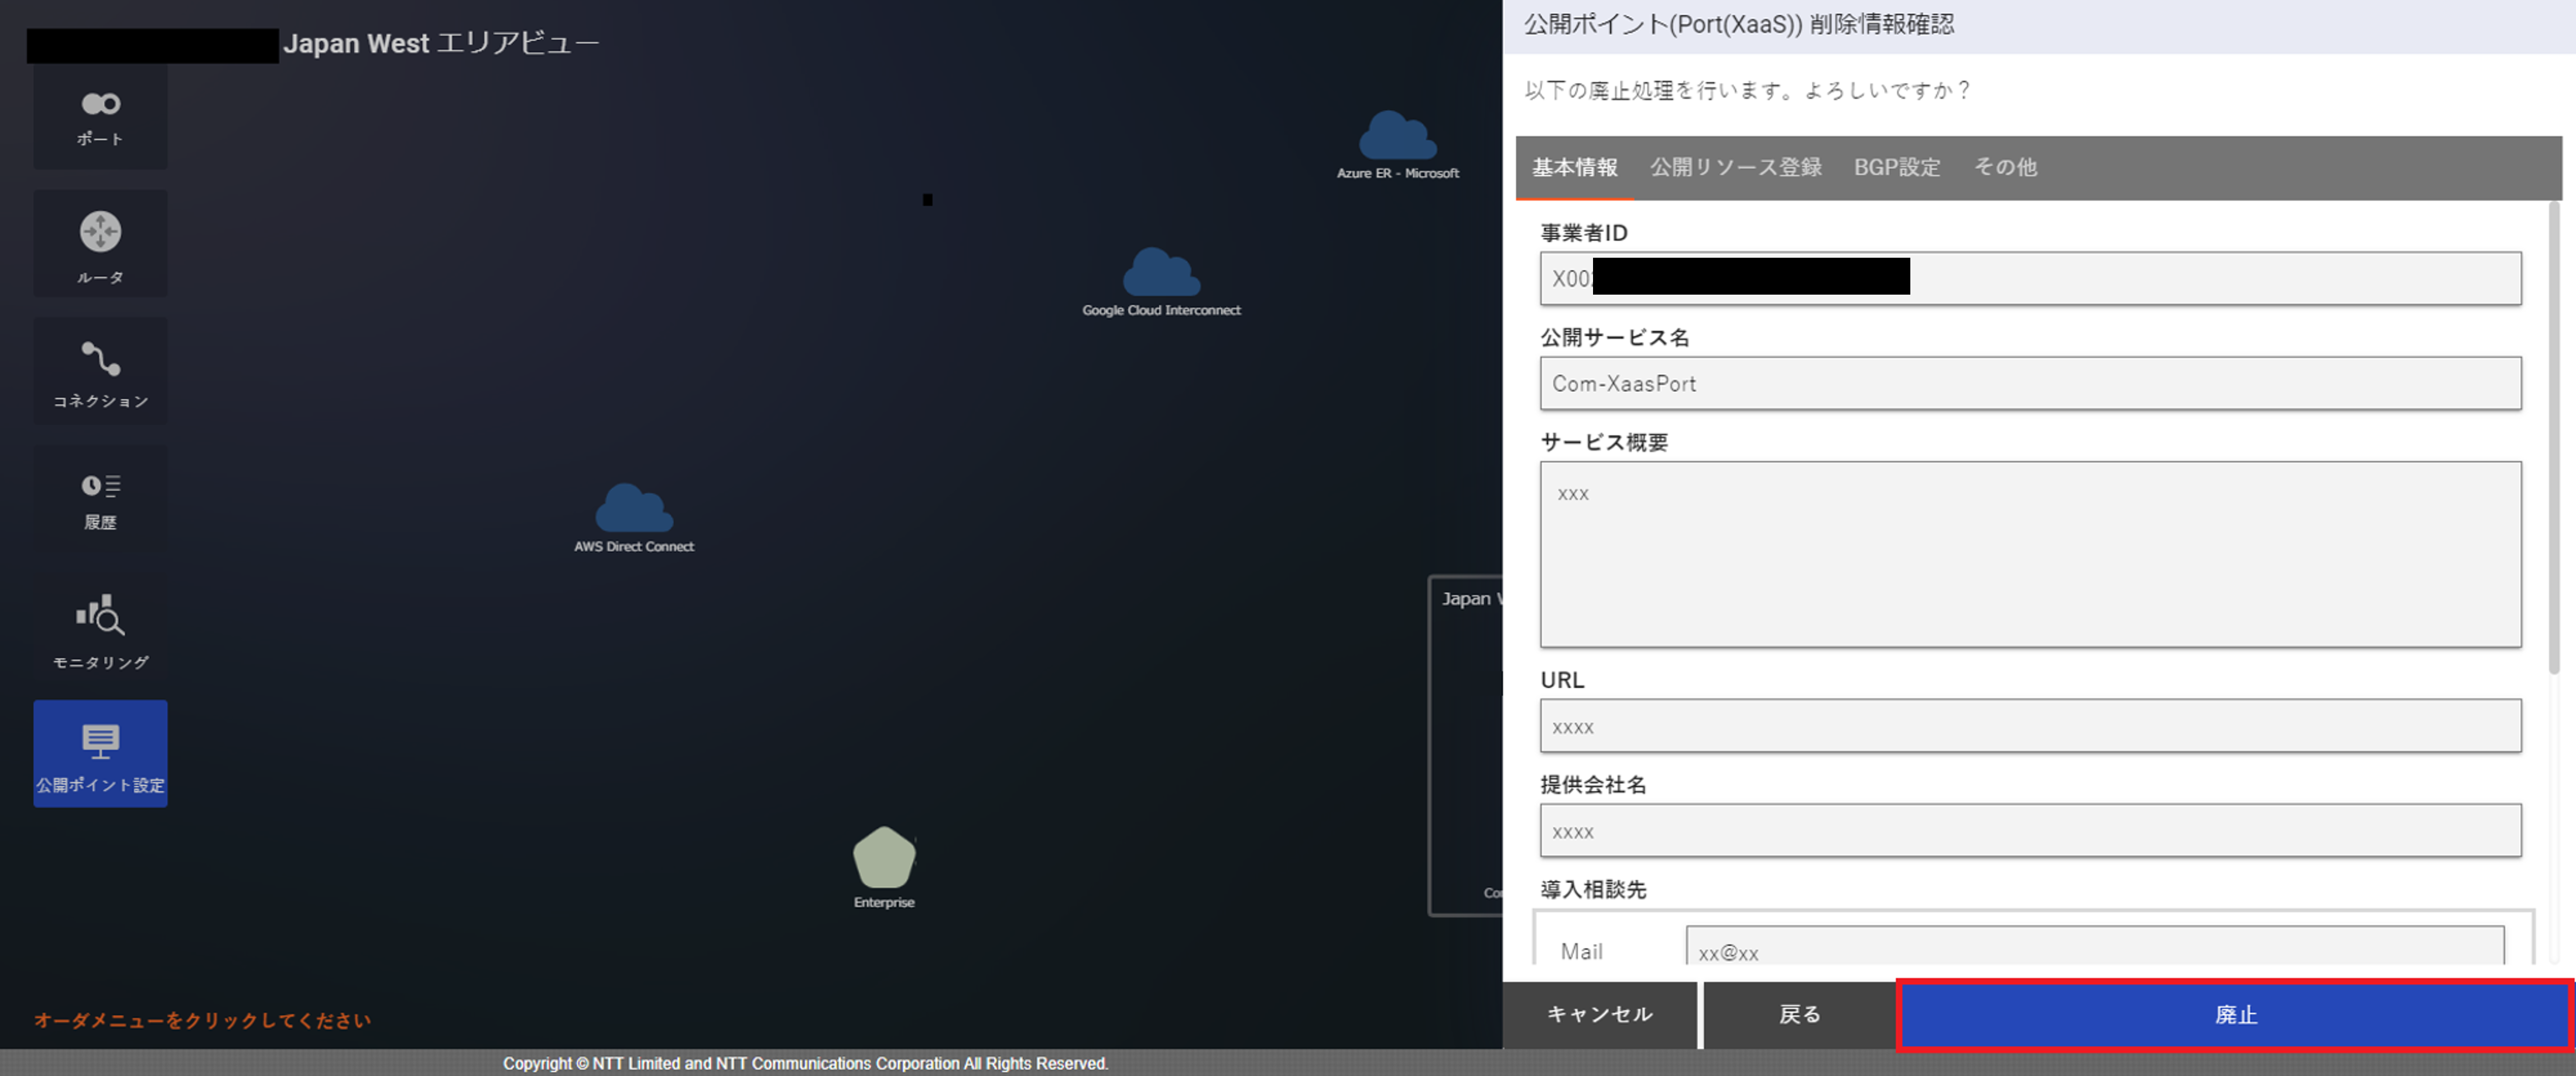Click the 戻る button
This screenshot has width=2576, height=1076.
pyautogui.click(x=1799, y=1014)
